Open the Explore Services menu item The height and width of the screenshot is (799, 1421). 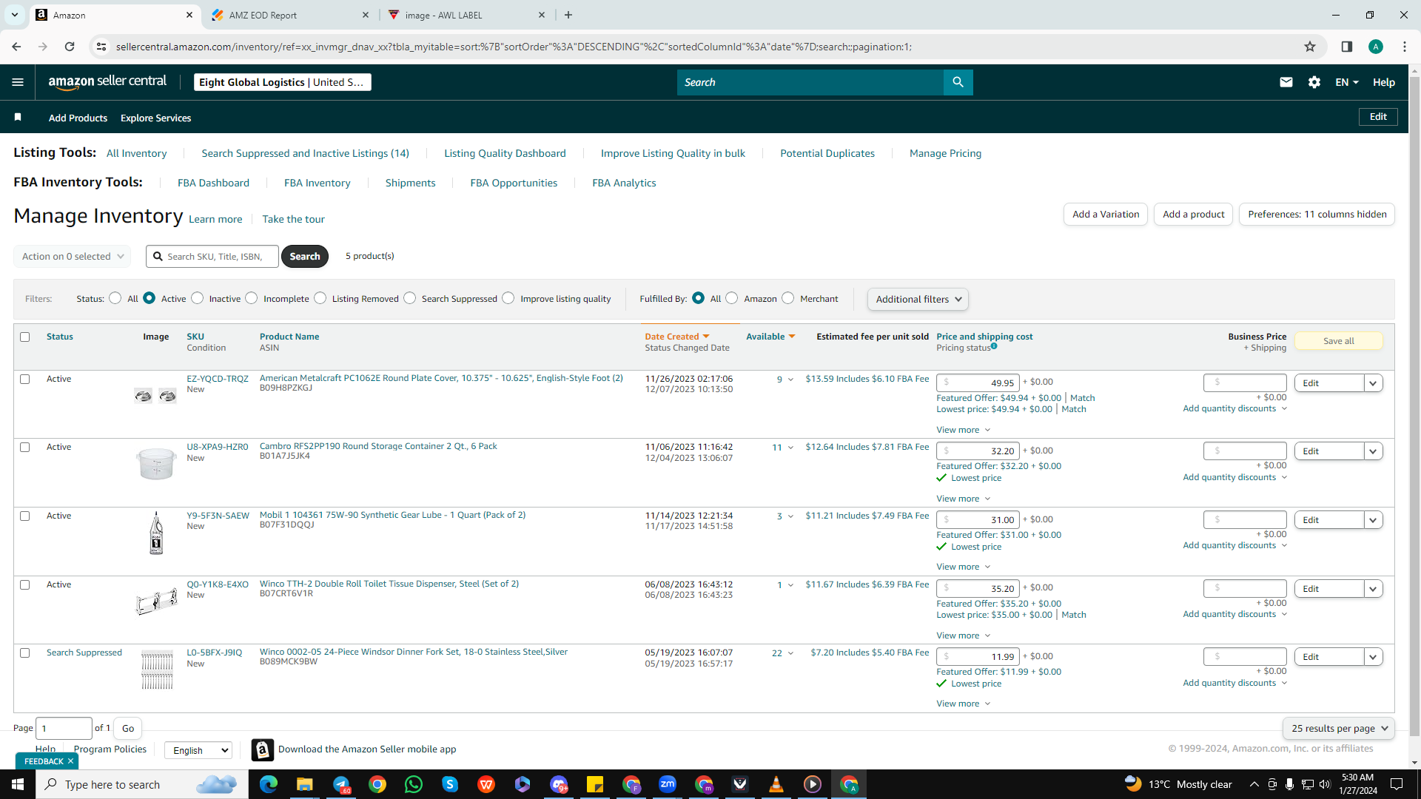pyautogui.click(x=155, y=118)
